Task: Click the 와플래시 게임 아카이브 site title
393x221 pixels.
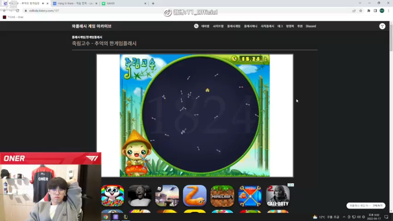Action: [91, 26]
